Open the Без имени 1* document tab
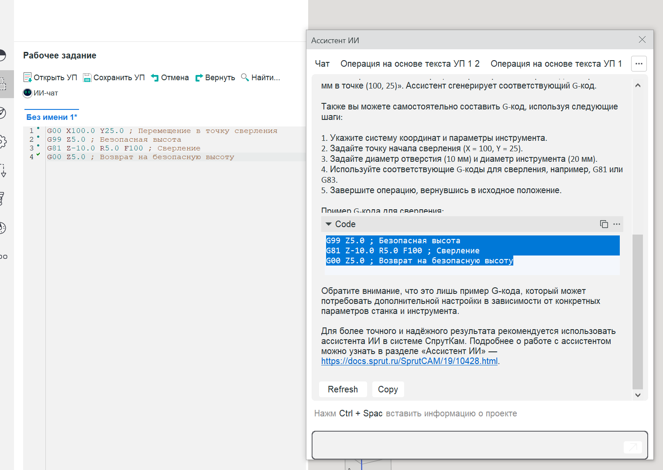Image resolution: width=663 pixels, height=470 pixels. (x=52, y=117)
